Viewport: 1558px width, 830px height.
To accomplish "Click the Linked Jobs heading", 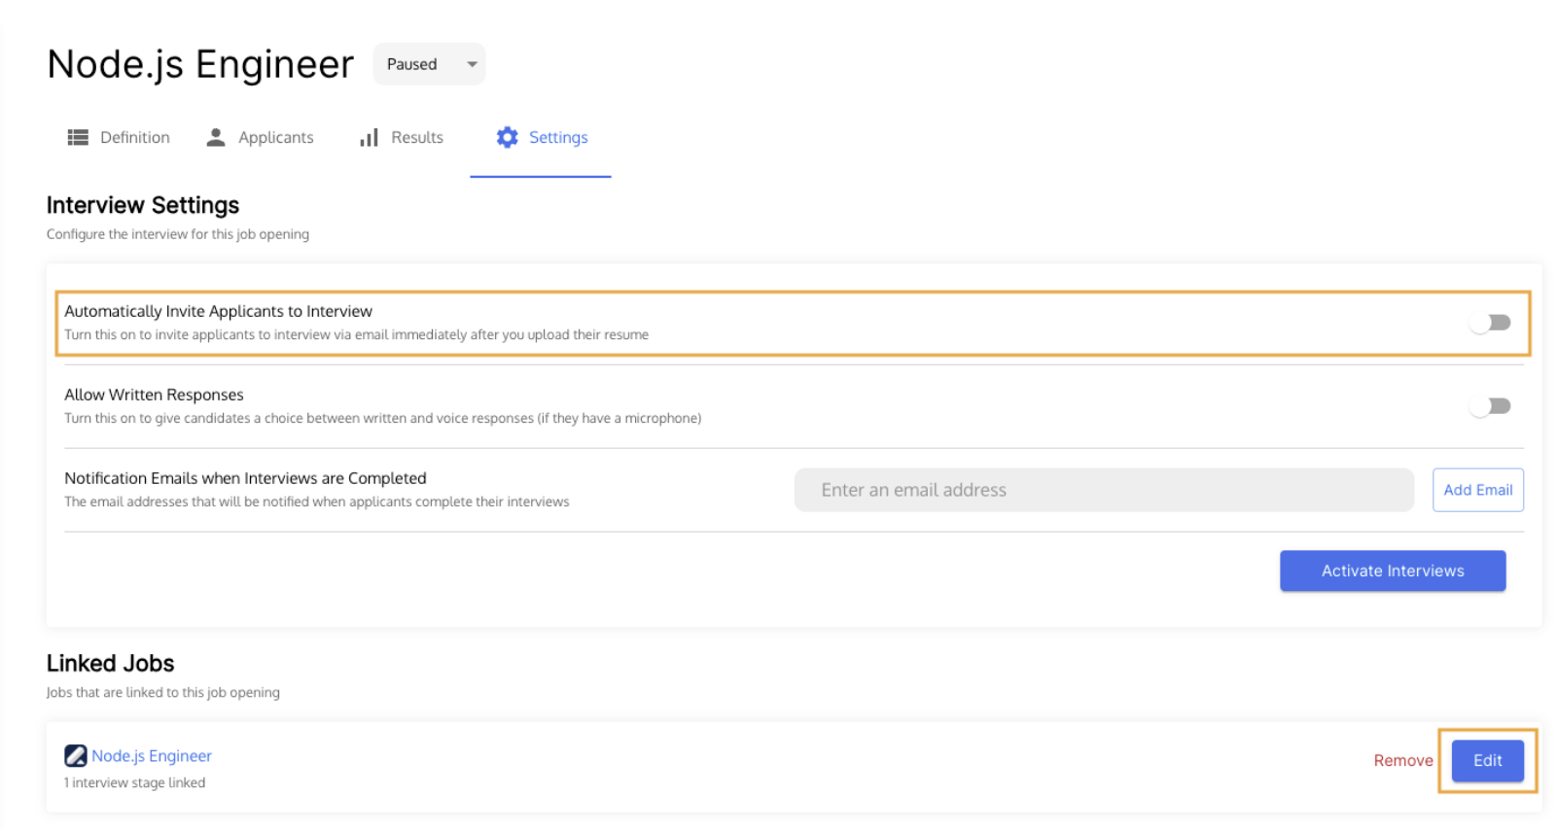I will 111,663.
